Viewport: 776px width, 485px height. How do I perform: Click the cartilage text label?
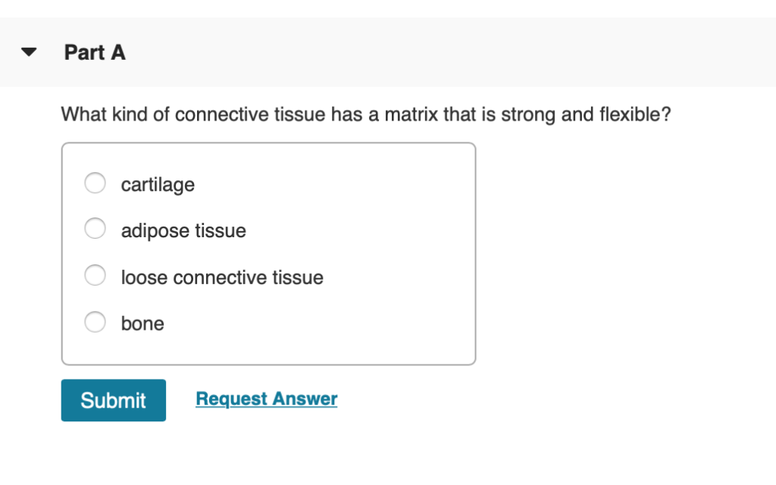tap(158, 184)
